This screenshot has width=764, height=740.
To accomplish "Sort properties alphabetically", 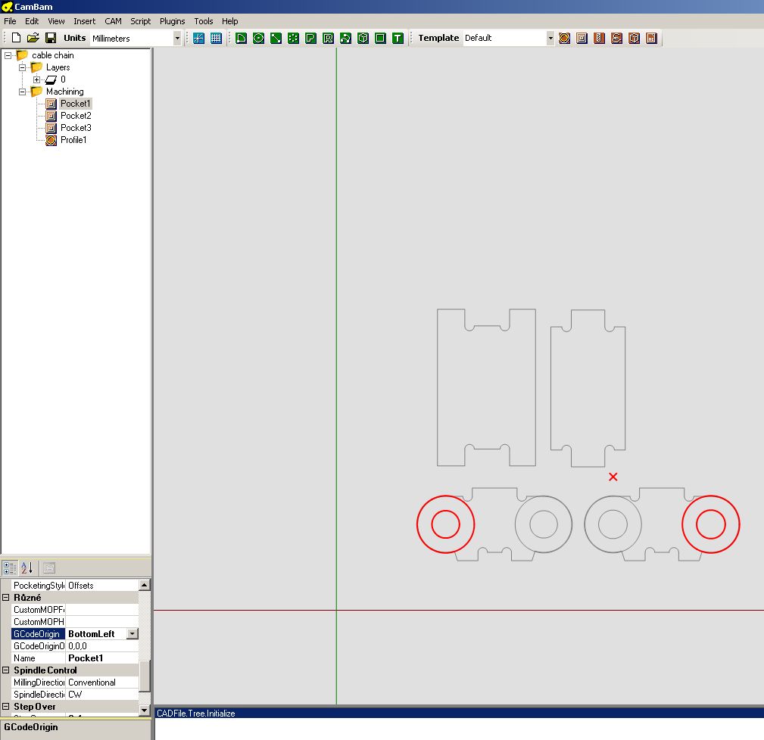I will (26, 567).
